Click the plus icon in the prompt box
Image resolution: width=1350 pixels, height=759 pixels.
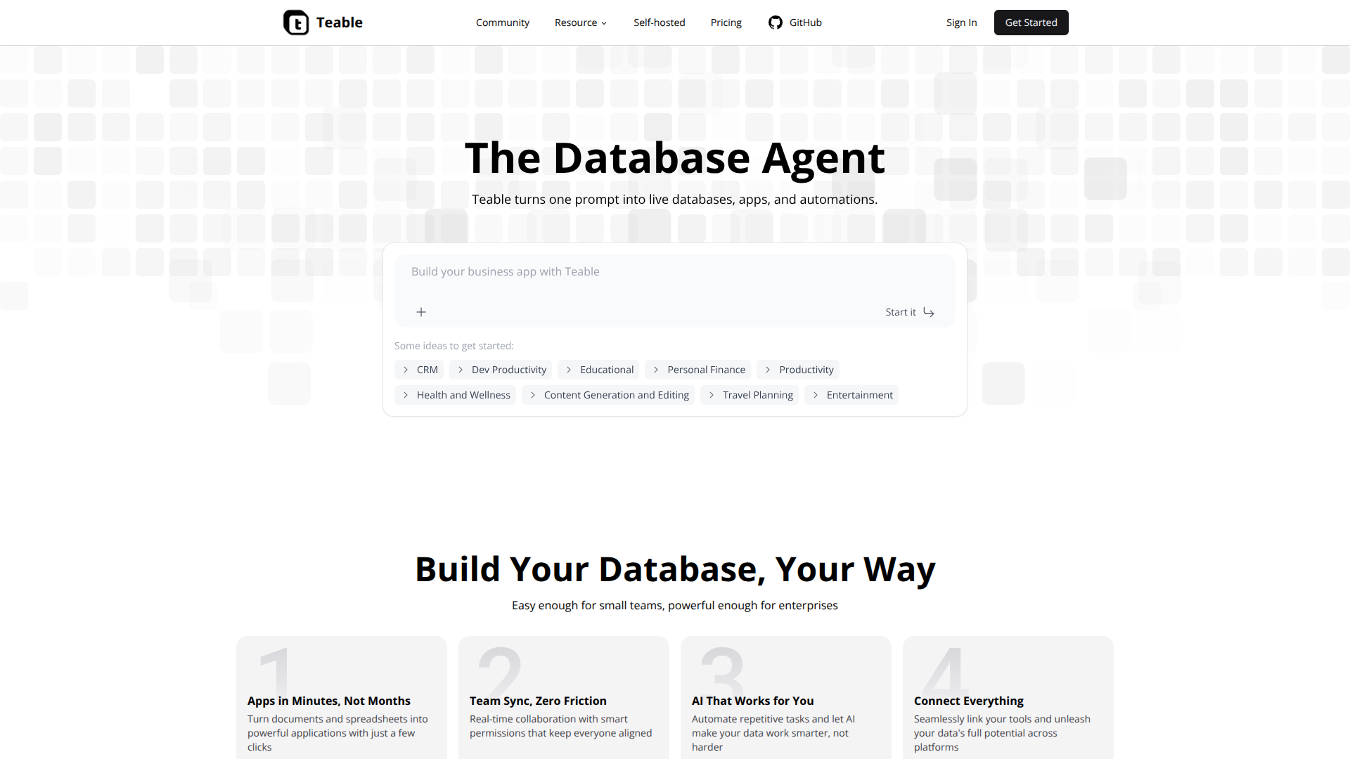point(421,311)
